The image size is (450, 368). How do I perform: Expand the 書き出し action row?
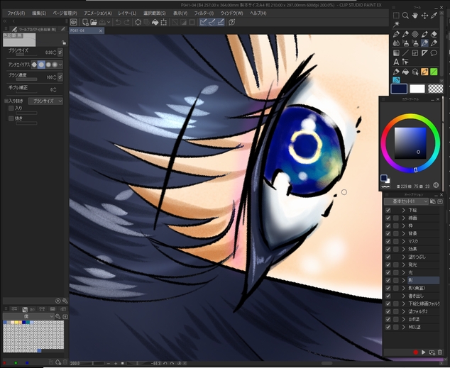tap(403, 296)
